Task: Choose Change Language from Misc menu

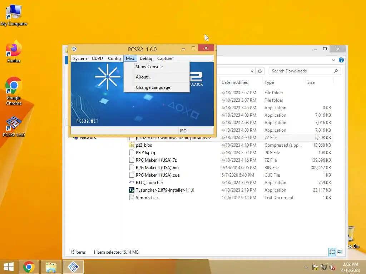Action: pos(157,87)
